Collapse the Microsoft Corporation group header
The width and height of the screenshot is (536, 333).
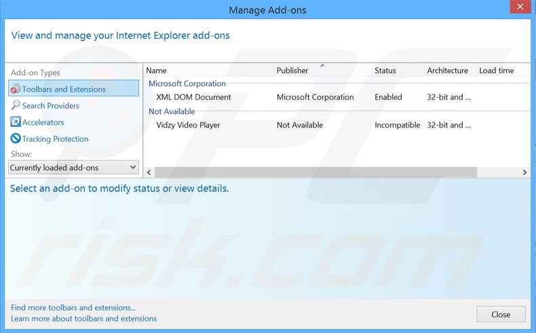tap(187, 83)
